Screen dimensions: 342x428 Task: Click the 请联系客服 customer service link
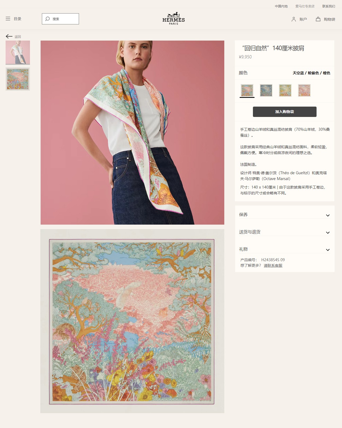click(x=273, y=265)
